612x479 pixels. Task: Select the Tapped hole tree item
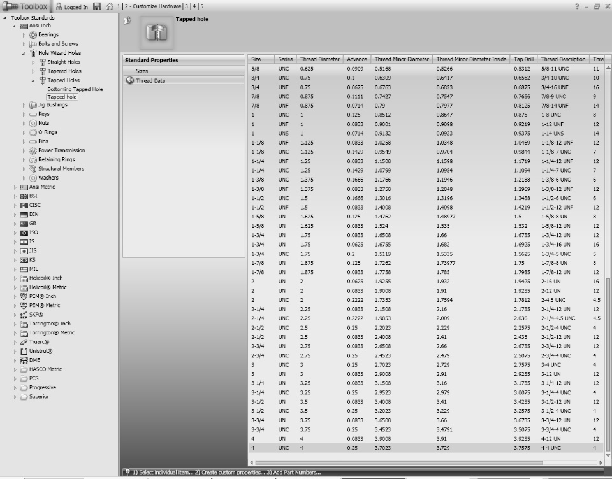pos(62,97)
